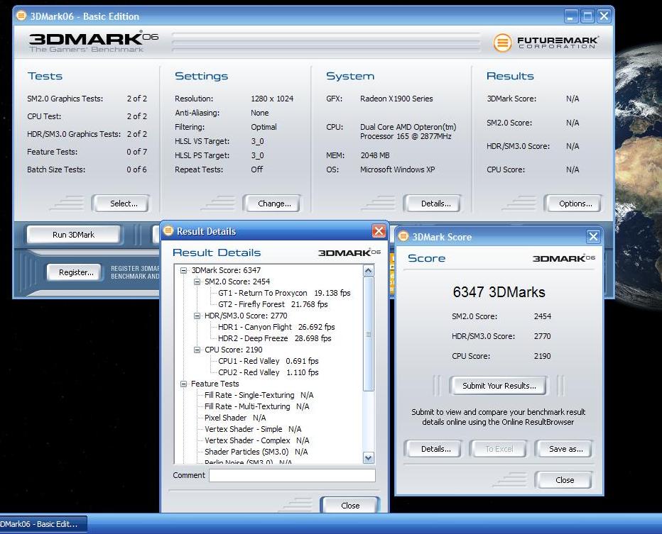Click 3DMark06 - Basic Edition taskbar button
The height and width of the screenshot is (534, 662).
coord(42,524)
